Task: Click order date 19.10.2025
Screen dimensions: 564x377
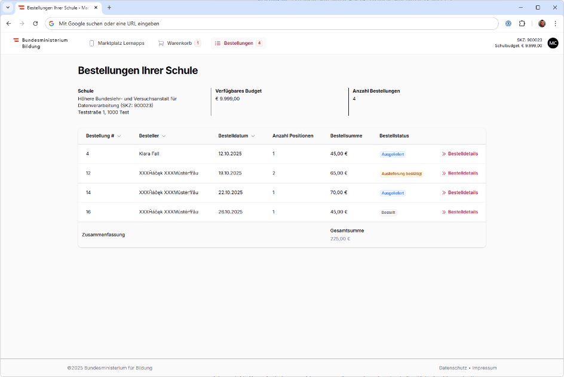Action: pos(230,173)
